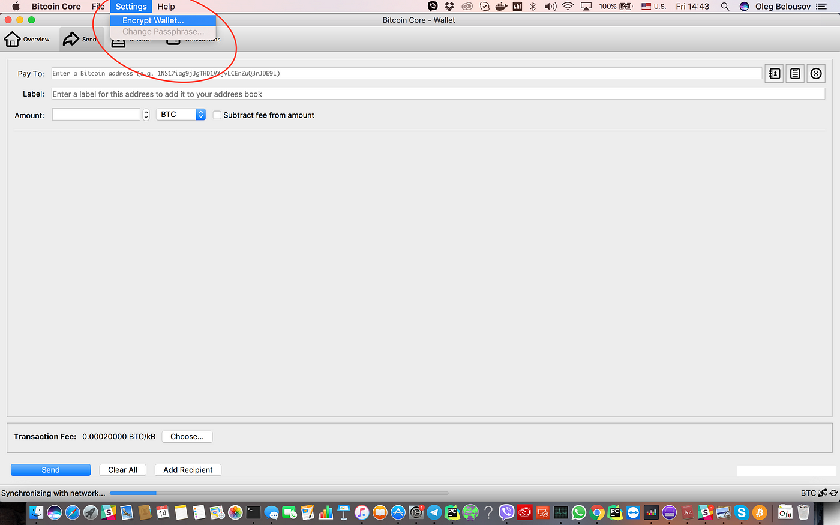Image resolution: width=840 pixels, height=525 pixels.
Task: Launch Safari from the Dock
Action: pyautogui.click(x=73, y=512)
